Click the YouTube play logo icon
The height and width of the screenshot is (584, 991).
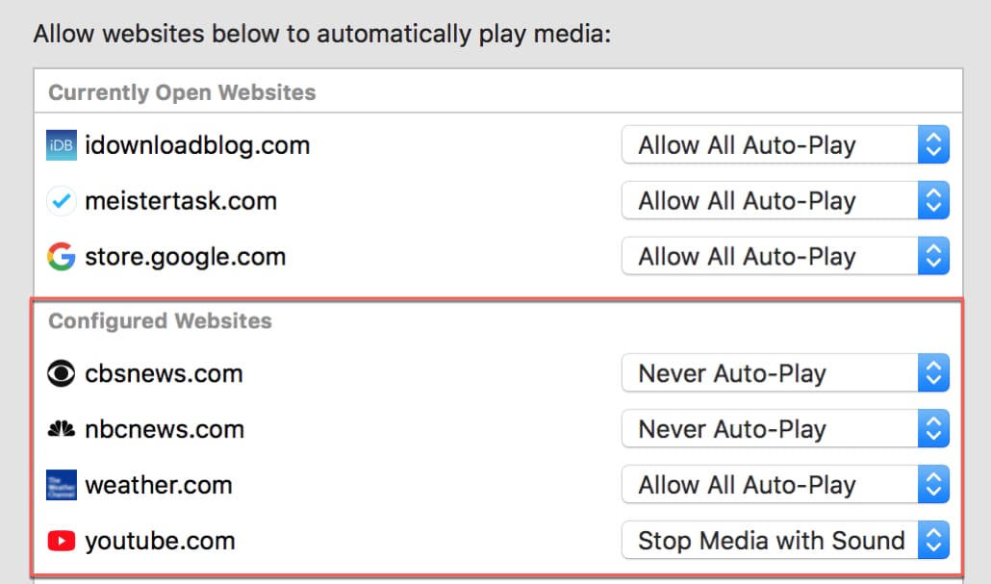tap(61, 541)
